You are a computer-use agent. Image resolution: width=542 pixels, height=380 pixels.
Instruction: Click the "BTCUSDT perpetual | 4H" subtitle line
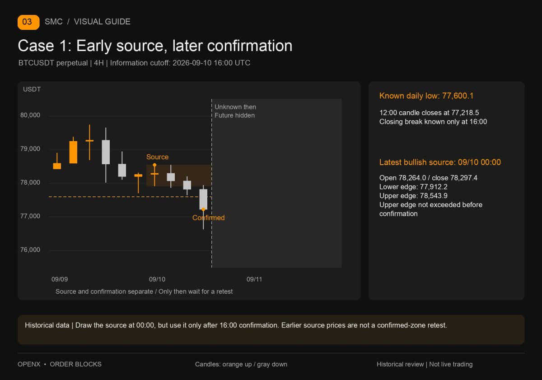click(x=134, y=63)
